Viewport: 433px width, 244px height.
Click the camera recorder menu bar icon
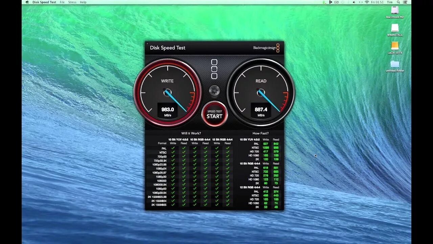(x=337, y=2)
